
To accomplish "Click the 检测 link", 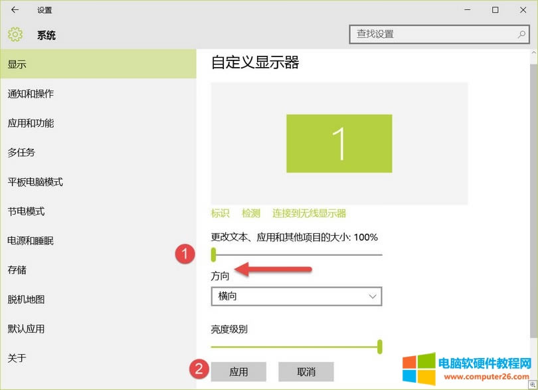I will coord(251,213).
